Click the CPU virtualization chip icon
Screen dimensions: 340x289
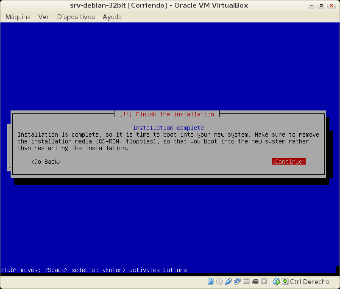click(x=264, y=281)
